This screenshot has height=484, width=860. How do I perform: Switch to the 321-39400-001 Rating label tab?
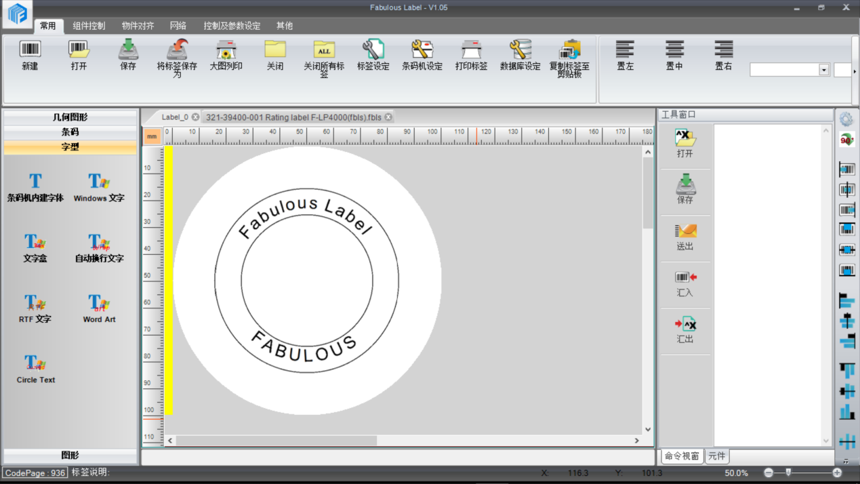point(293,117)
